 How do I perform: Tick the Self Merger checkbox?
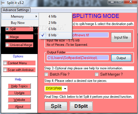pyautogui.click(x=96, y=74)
